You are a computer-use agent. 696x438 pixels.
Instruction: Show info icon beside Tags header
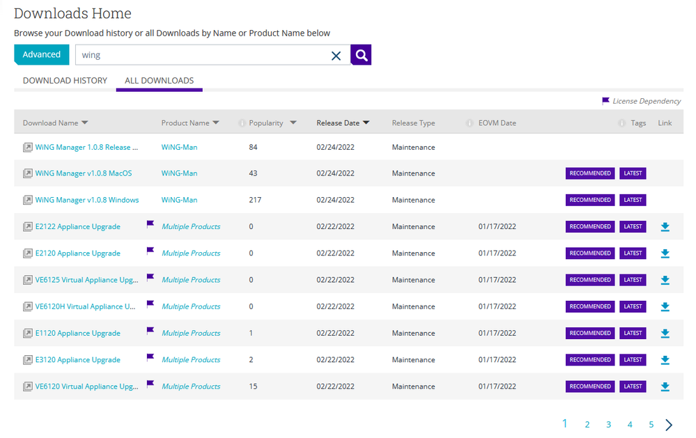click(x=622, y=123)
